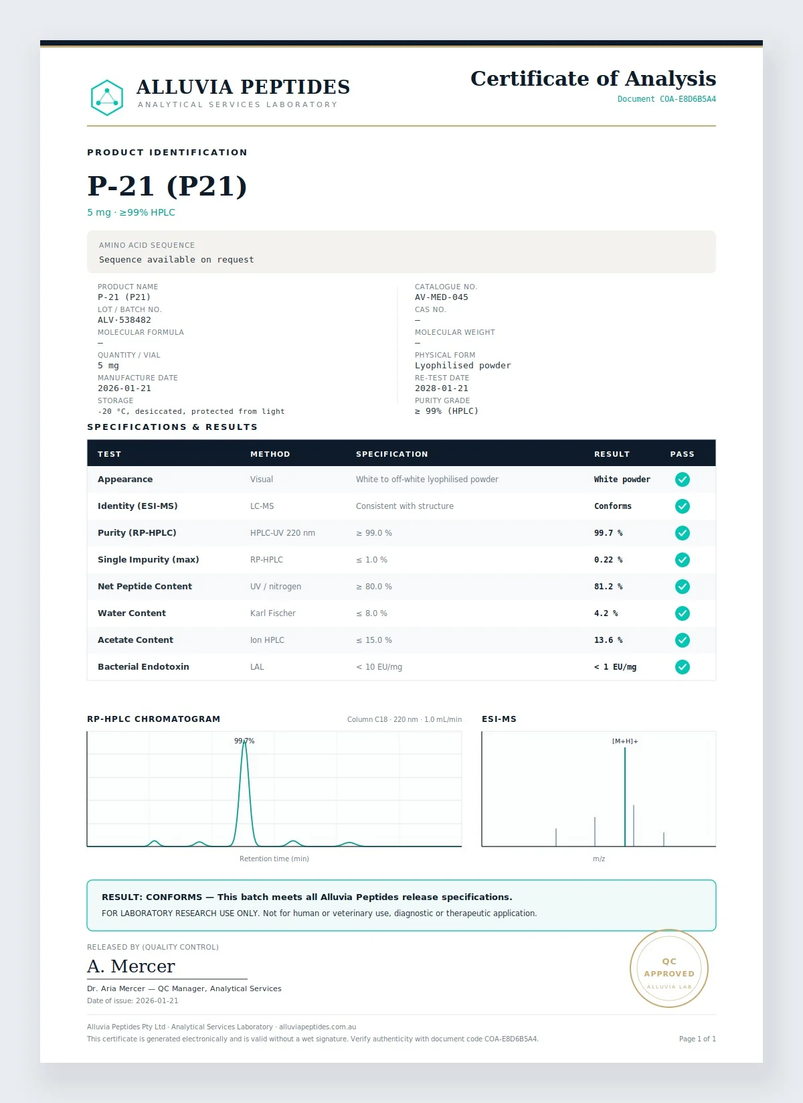Click the 'Page 1 of 1' indicator

coord(697,1039)
